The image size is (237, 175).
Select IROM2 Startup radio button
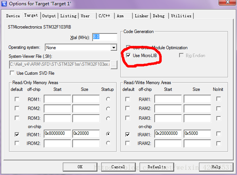(x=108, y=143)
